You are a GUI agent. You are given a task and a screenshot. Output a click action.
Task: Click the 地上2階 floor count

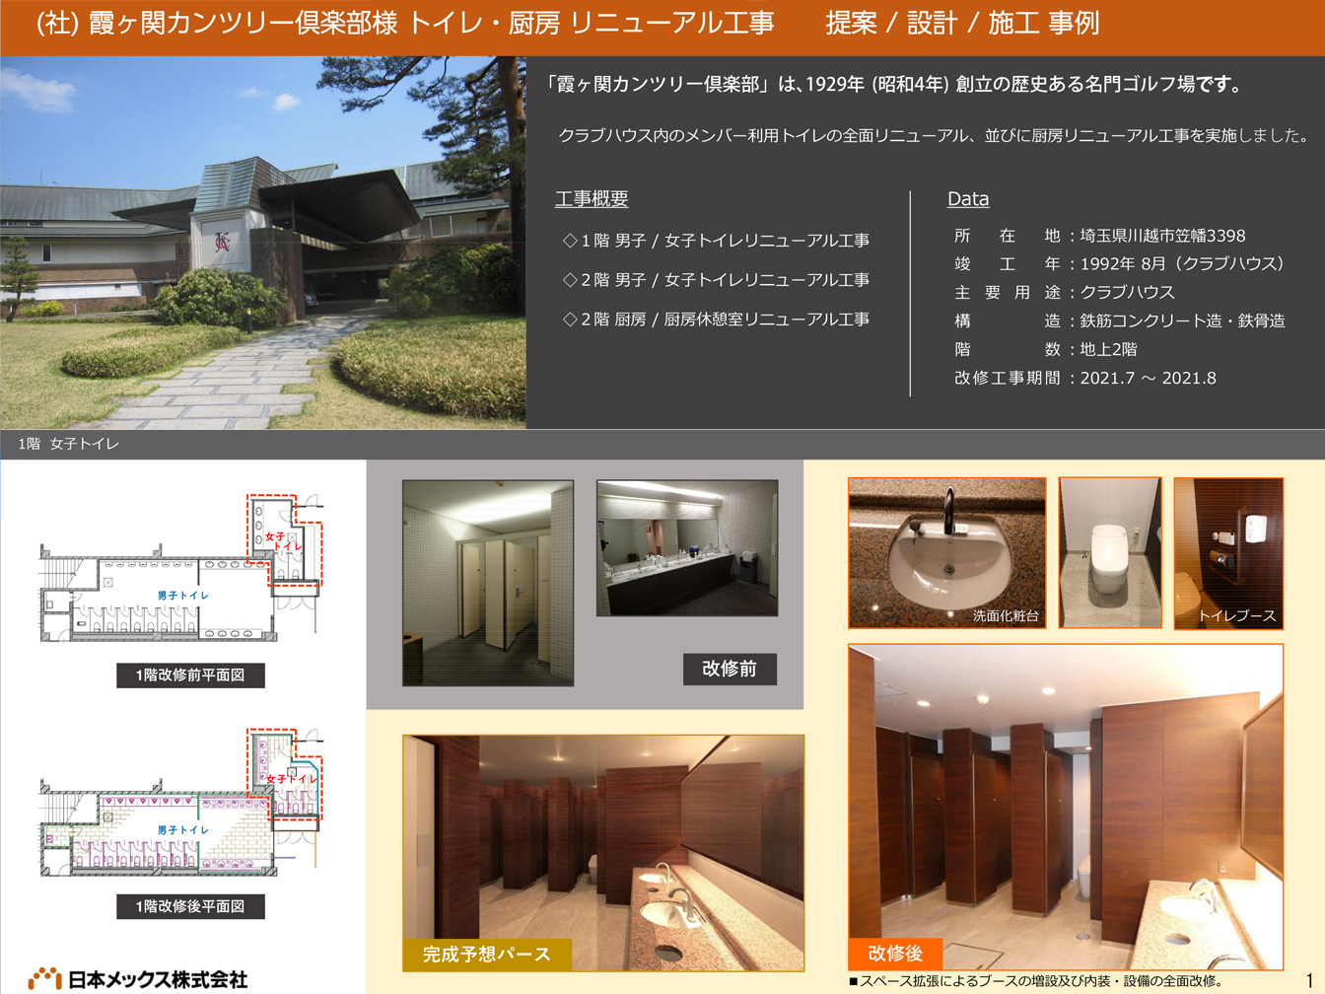pyautogui.click(x=1109, y=349)
